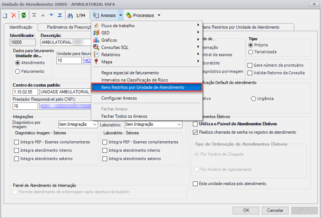This screenshot has width=321, height=218.
Task: Check Diagnóstico Imagem Integra atendimento externo
Action: pos(17,159)
